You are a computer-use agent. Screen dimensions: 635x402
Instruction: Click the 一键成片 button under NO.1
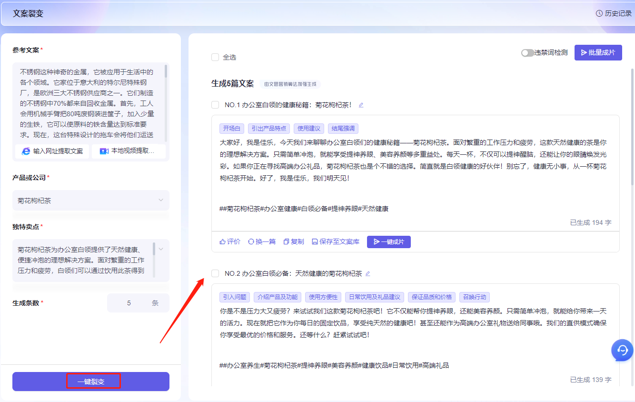coord(388,242)
